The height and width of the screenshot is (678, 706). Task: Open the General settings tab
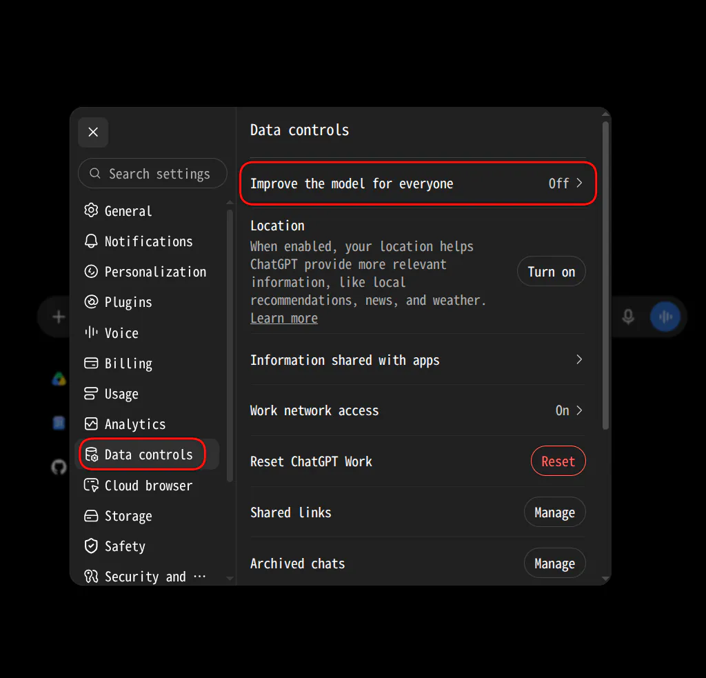point(148,211)
